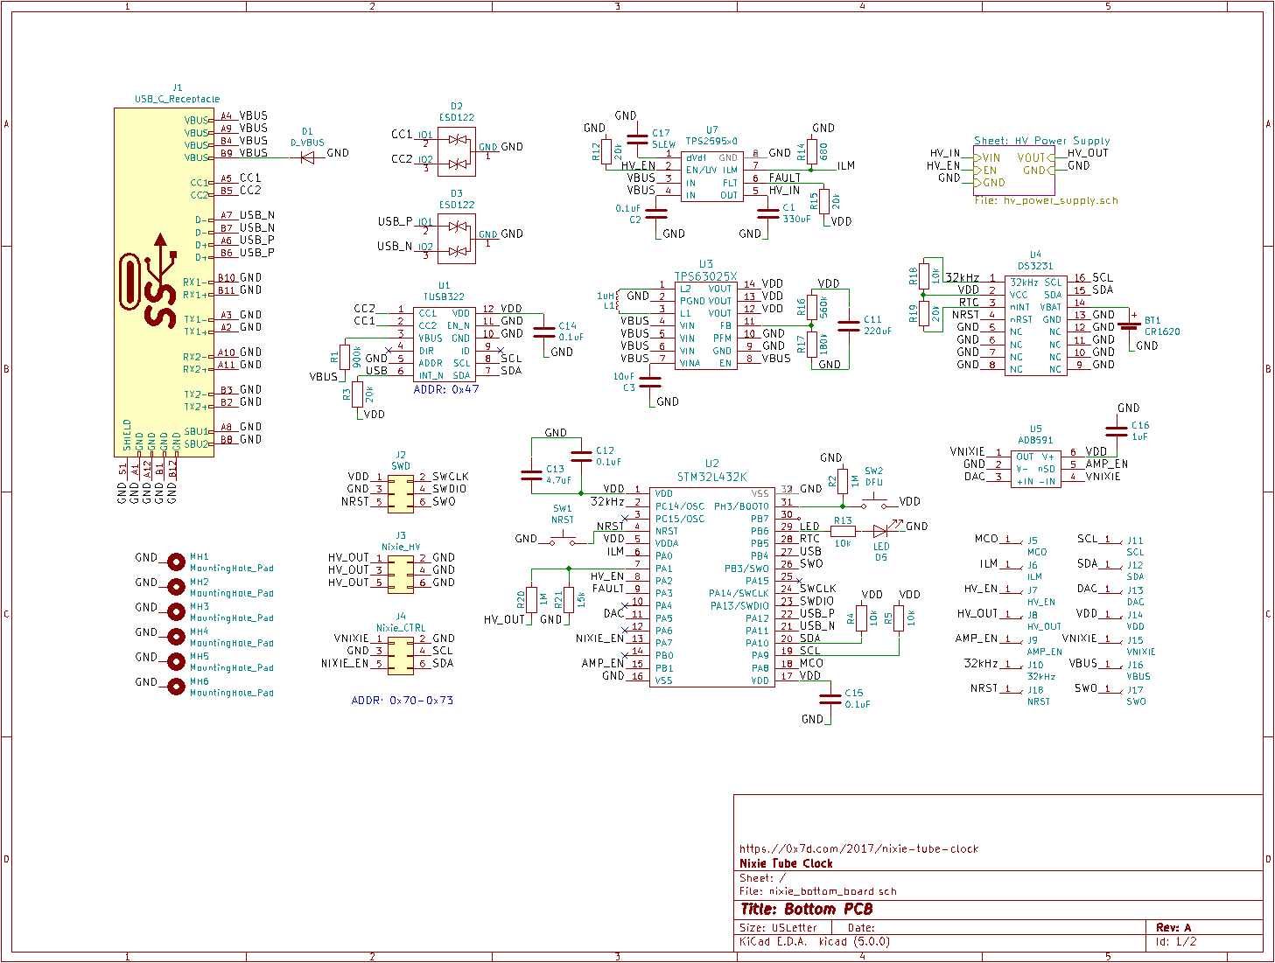
Task: Select the R13 10k resistor
Action: [x=843, y=531]
